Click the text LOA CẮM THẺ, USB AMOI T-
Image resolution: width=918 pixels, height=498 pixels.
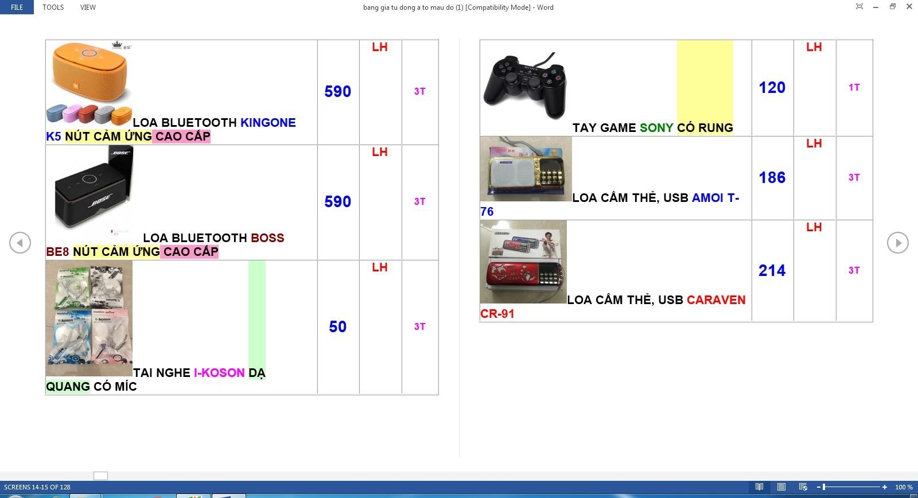[656, 197]
